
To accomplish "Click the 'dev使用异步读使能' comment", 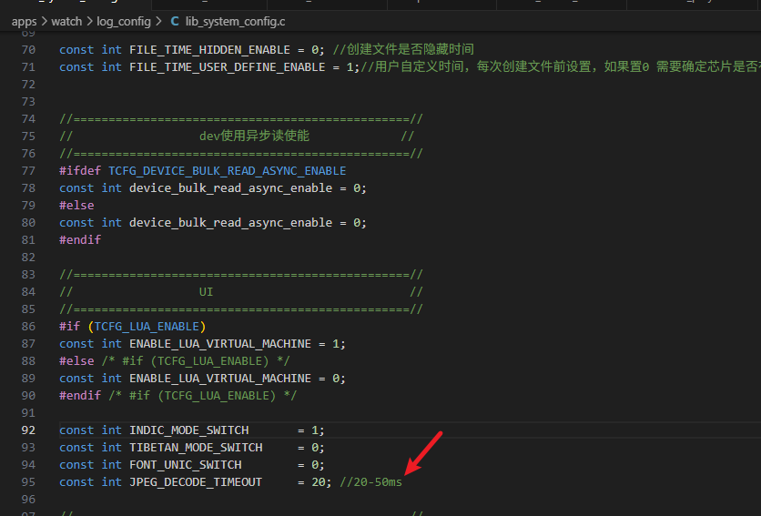I will (x=254, y=136).
